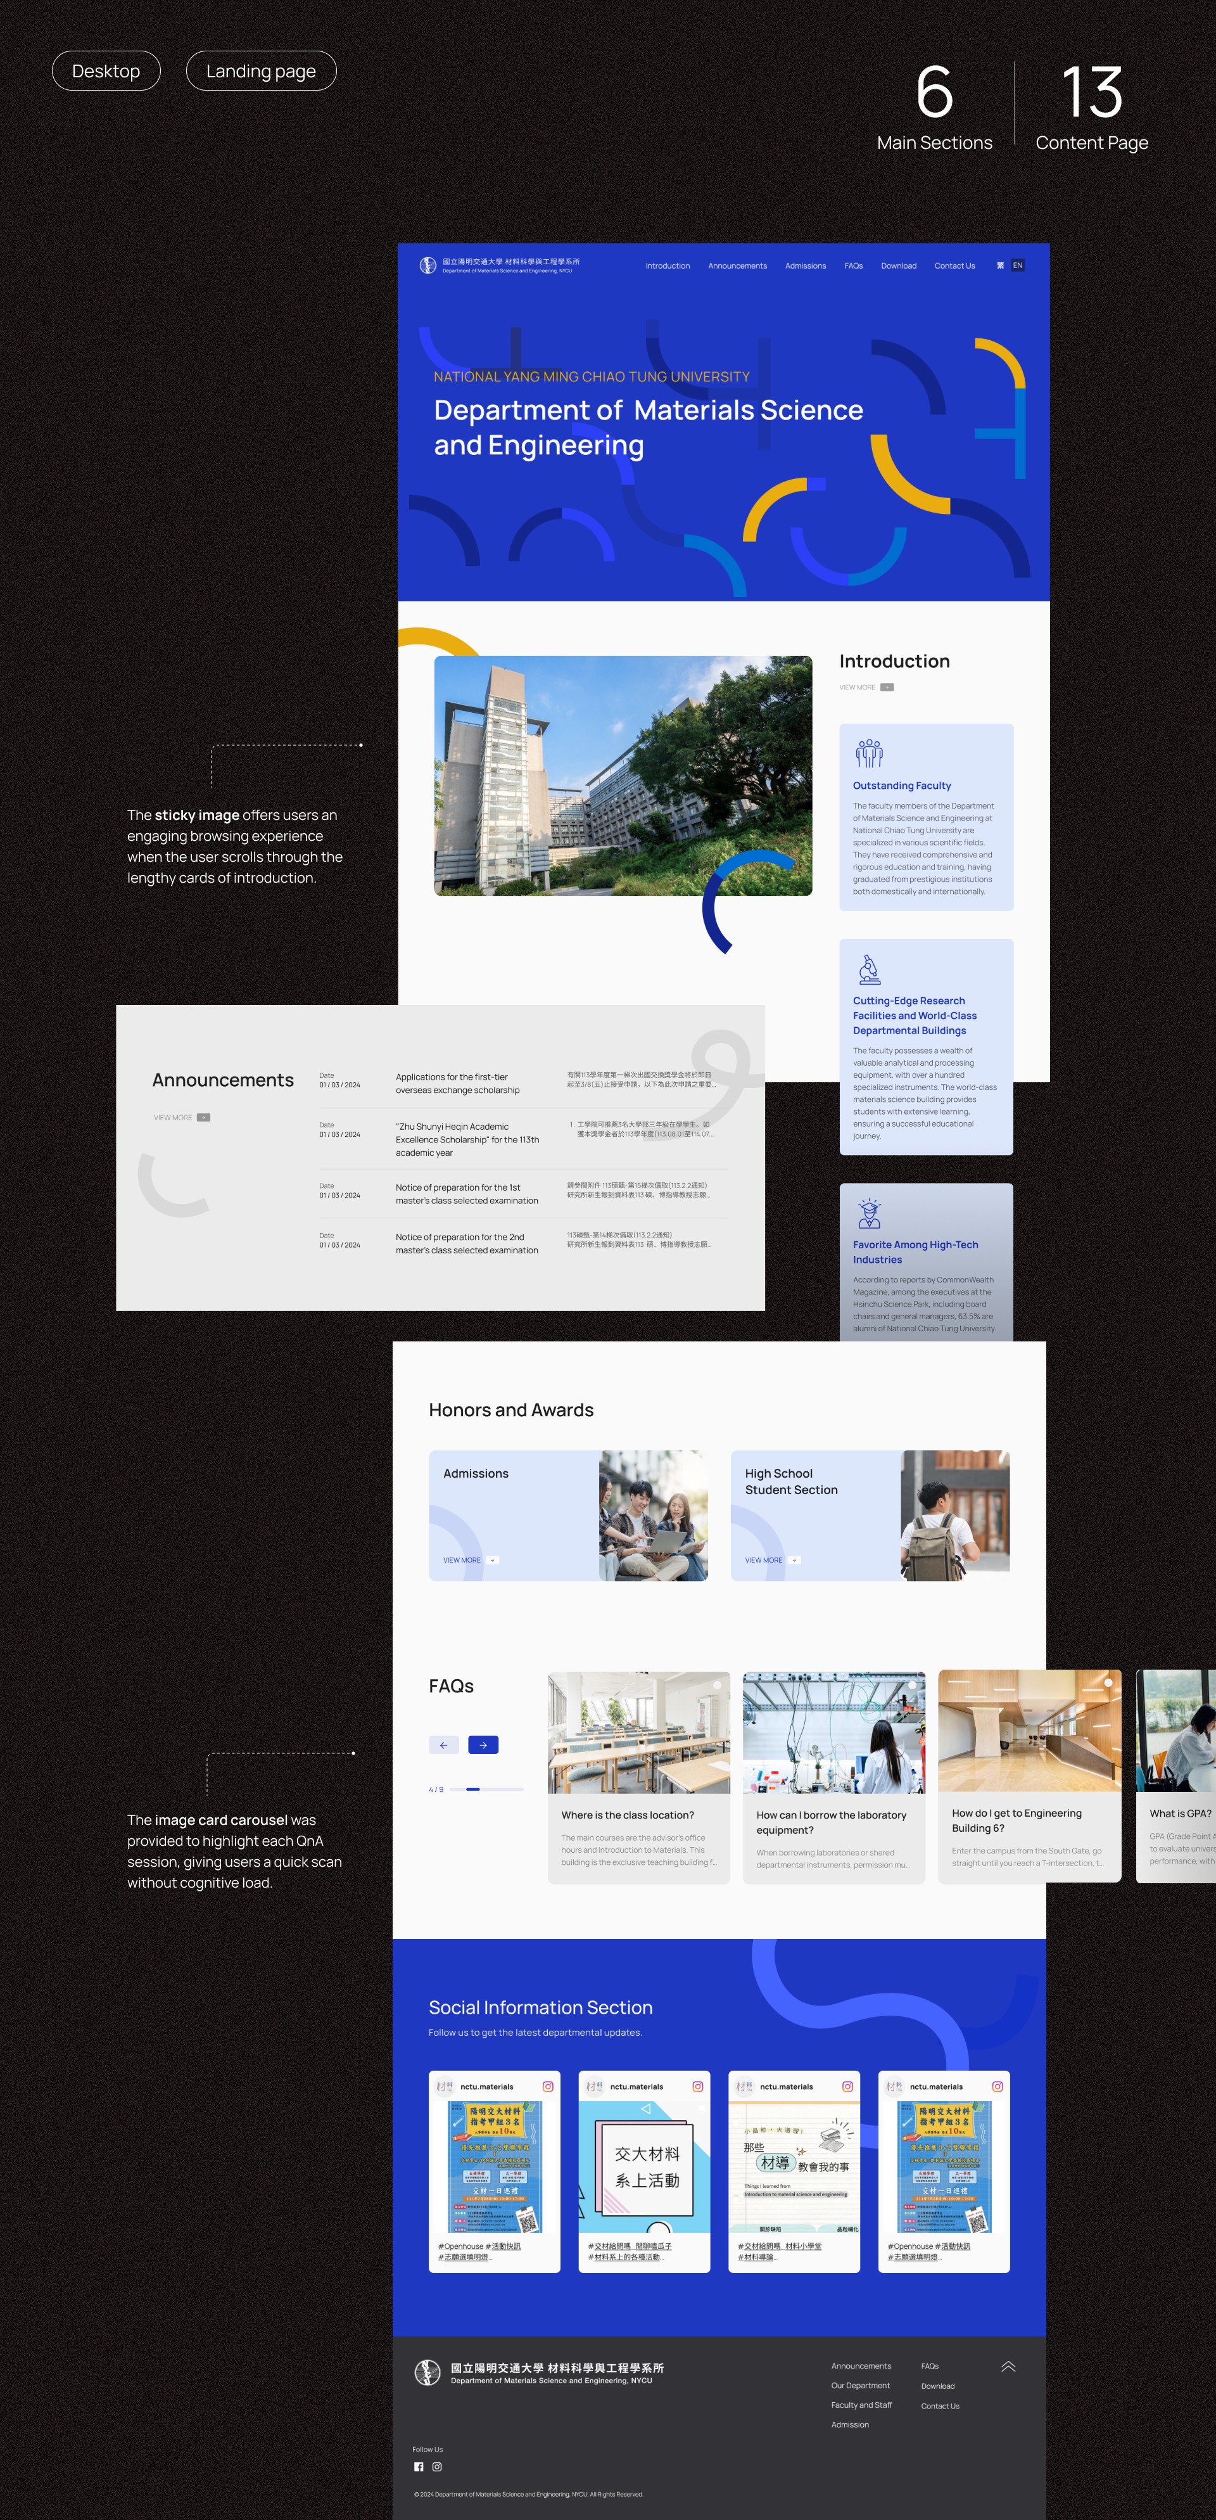Click the scroll-to-top chevron in footer
The height and width of the screenshot is (2520, 1216).
pyautogui.click(x=1008, y=2367)
